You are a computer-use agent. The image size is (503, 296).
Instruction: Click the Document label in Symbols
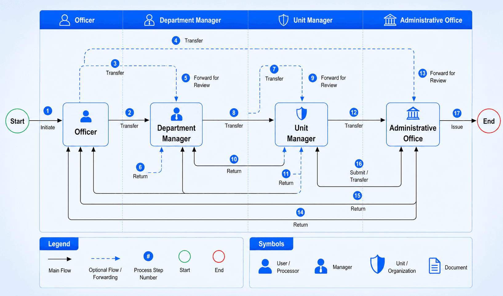click(456, 268)
